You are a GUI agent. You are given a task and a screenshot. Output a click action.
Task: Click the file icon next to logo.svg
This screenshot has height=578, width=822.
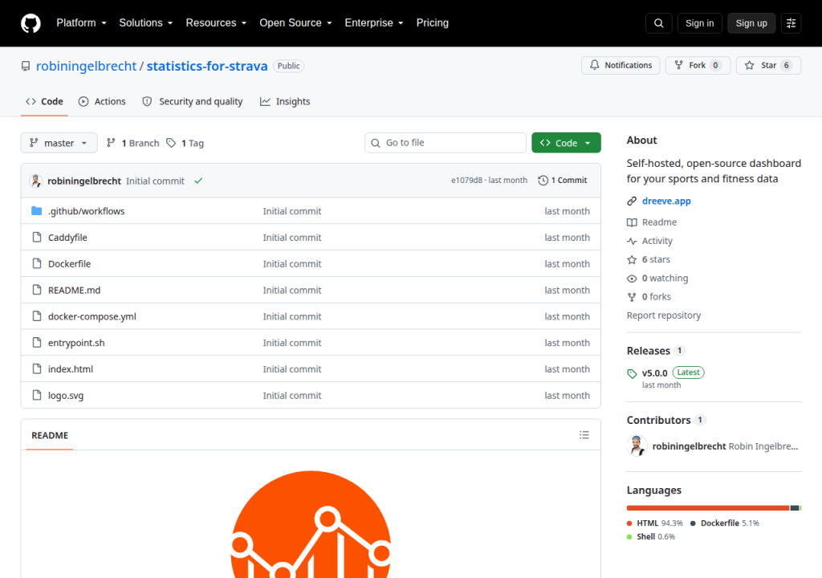coord(37,395)
